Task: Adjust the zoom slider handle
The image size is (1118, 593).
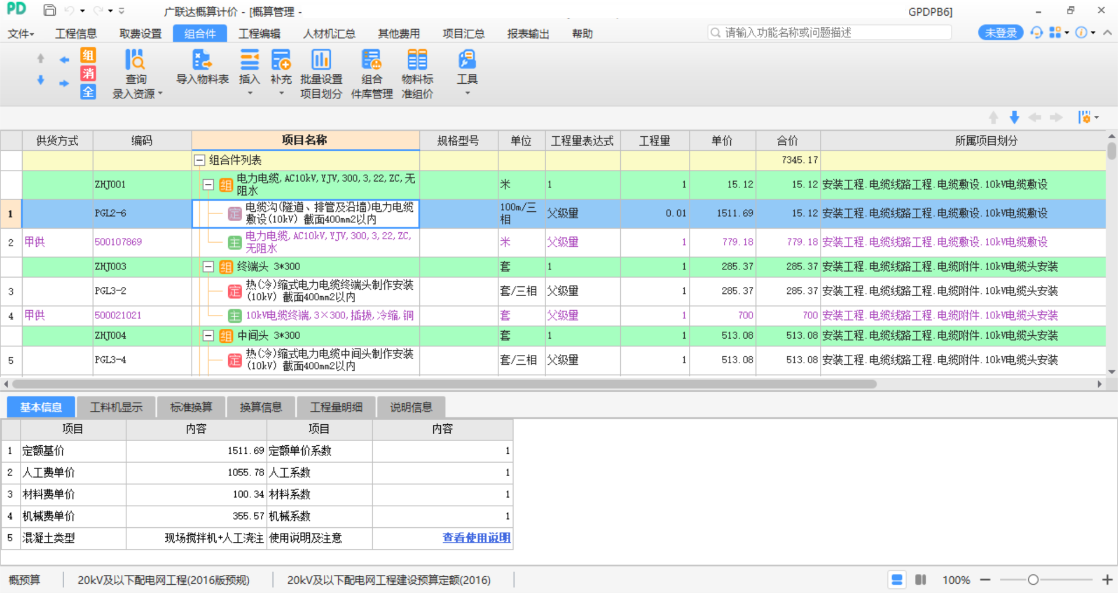Action: click(x=1033, y=580)
